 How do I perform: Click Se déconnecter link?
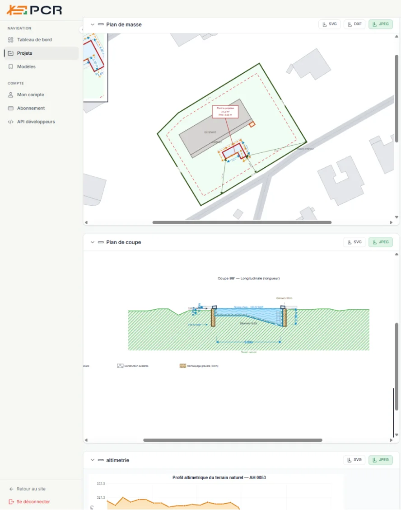pyautogui.click(x=29, y=501)
